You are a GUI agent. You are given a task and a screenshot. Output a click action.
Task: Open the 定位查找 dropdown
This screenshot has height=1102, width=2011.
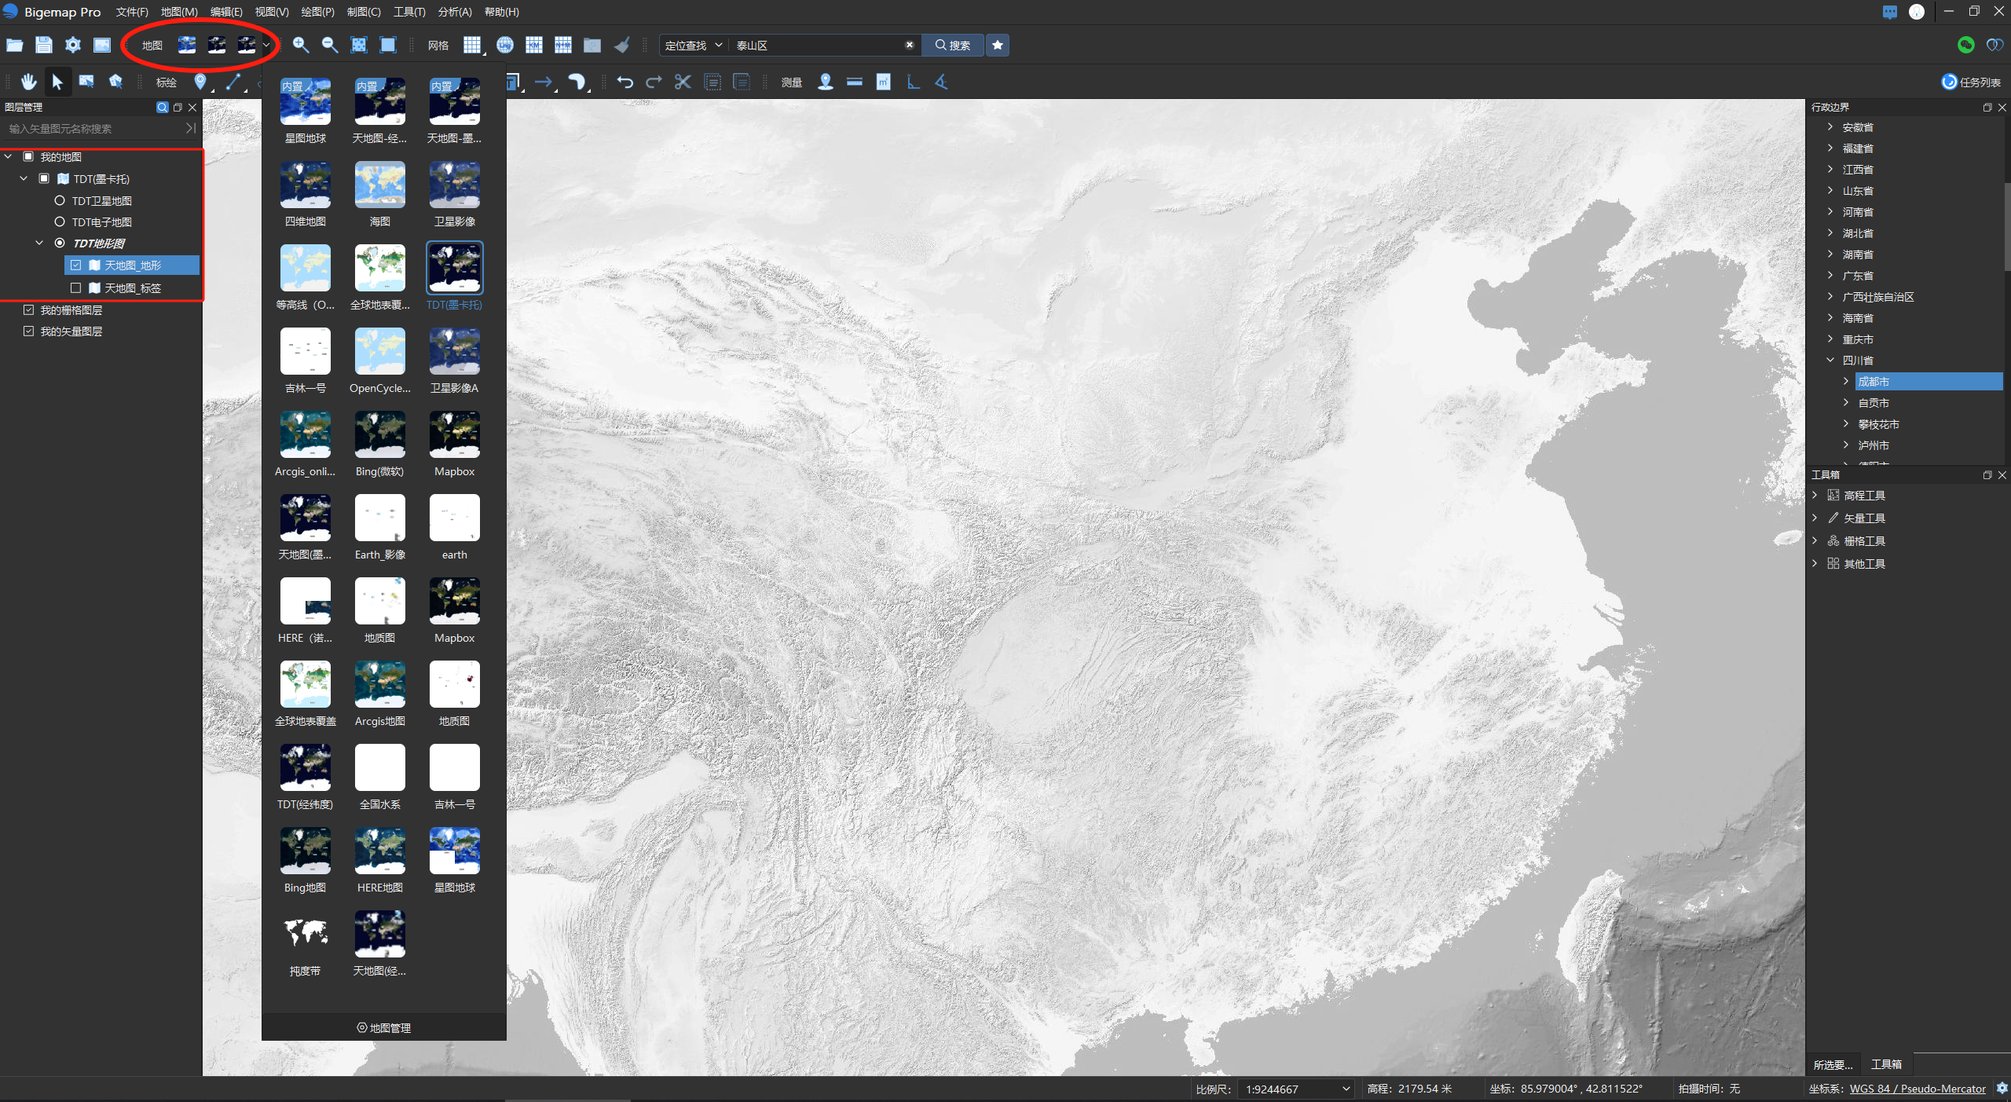pyautogui.click(x=693, y=46)
